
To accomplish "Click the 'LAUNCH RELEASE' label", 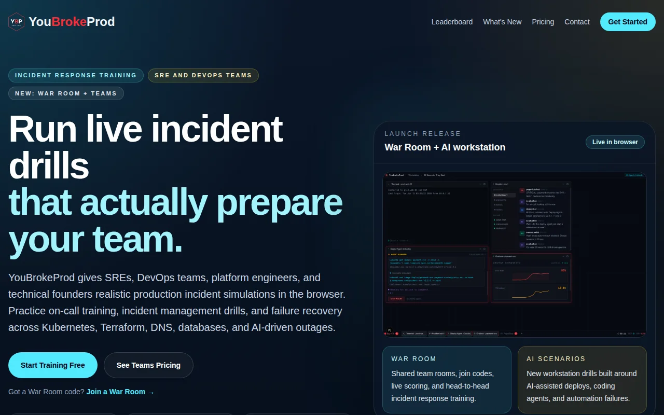I will 423,134.
